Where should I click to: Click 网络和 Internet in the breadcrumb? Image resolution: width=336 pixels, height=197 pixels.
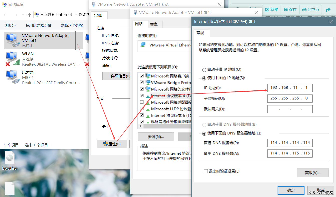[x=59, y=15]
